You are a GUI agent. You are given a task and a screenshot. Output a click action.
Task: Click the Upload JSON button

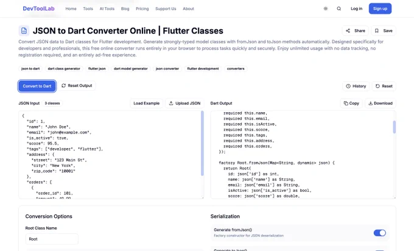point(184,104)
